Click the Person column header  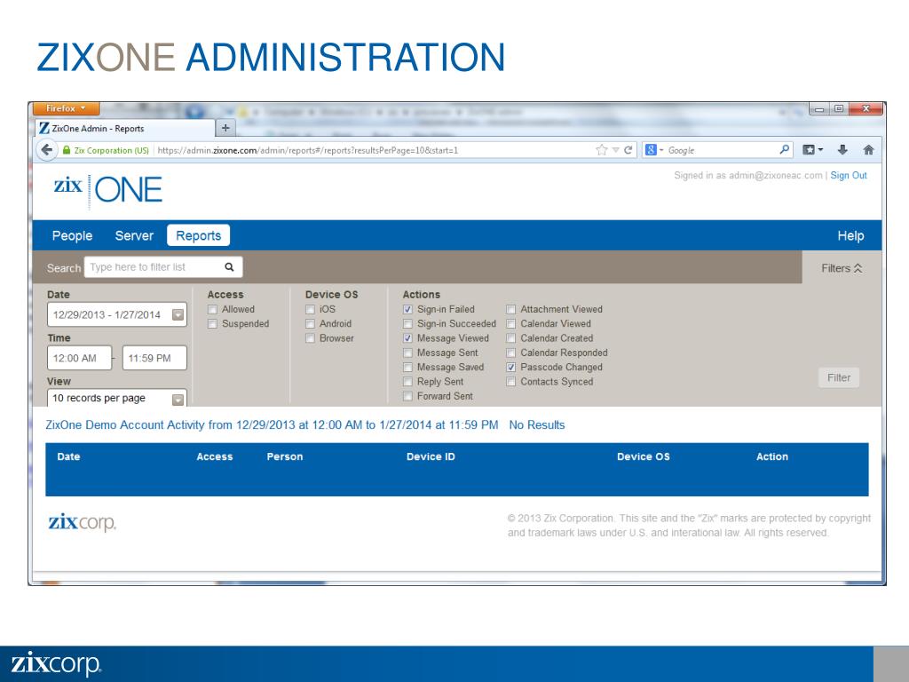pyautogui.click(x=285, y=456)
